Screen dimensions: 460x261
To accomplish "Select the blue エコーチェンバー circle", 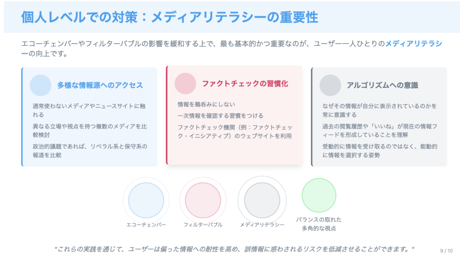I will (x=146, y=200).
